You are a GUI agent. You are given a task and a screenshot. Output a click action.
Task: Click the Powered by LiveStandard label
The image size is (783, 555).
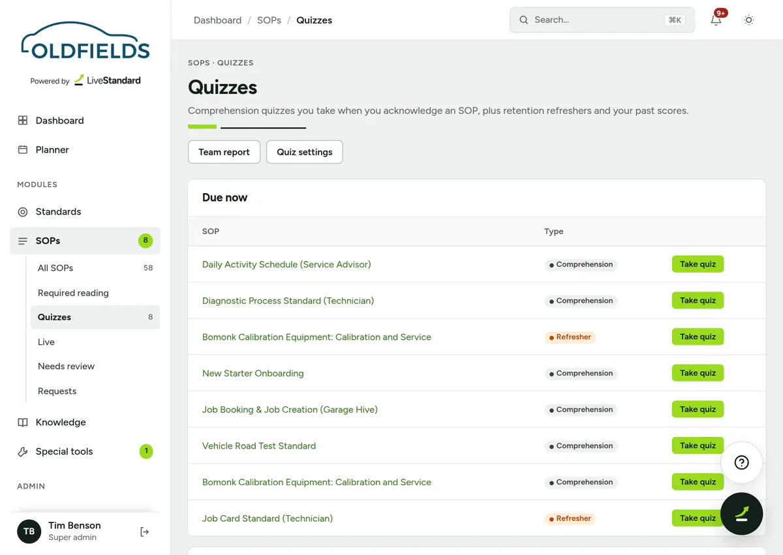(x=85, y=81)
